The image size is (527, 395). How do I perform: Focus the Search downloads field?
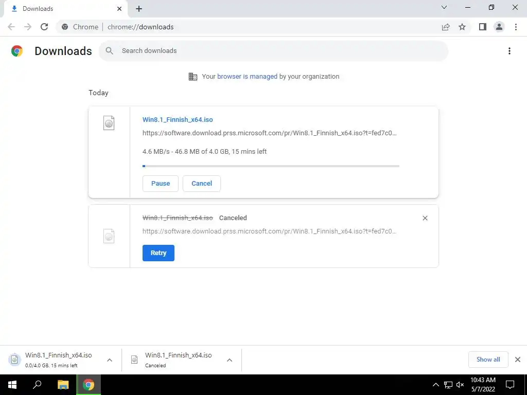click(x=274, y=51)
